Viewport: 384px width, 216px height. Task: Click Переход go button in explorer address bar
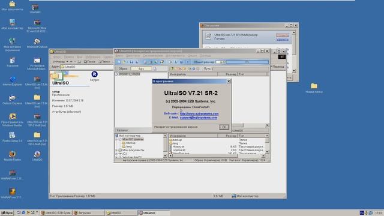278,67
